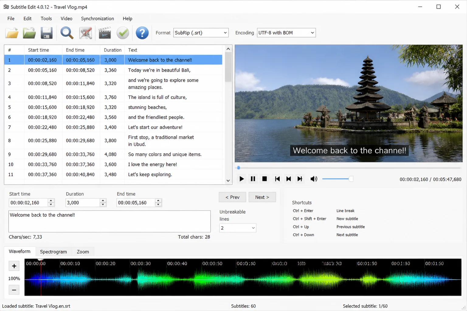The width and height of the screenshot is (467, 311).
Task: Click the End time column header
Action: pos(81,50)
